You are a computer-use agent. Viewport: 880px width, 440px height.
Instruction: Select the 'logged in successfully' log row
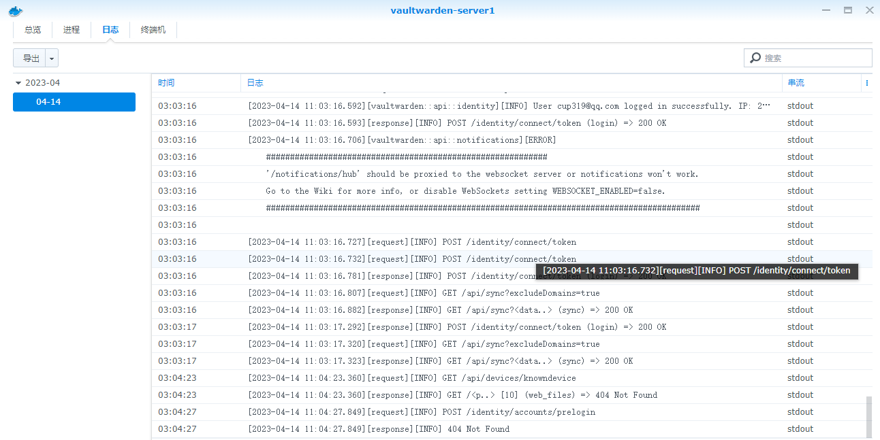512,106
